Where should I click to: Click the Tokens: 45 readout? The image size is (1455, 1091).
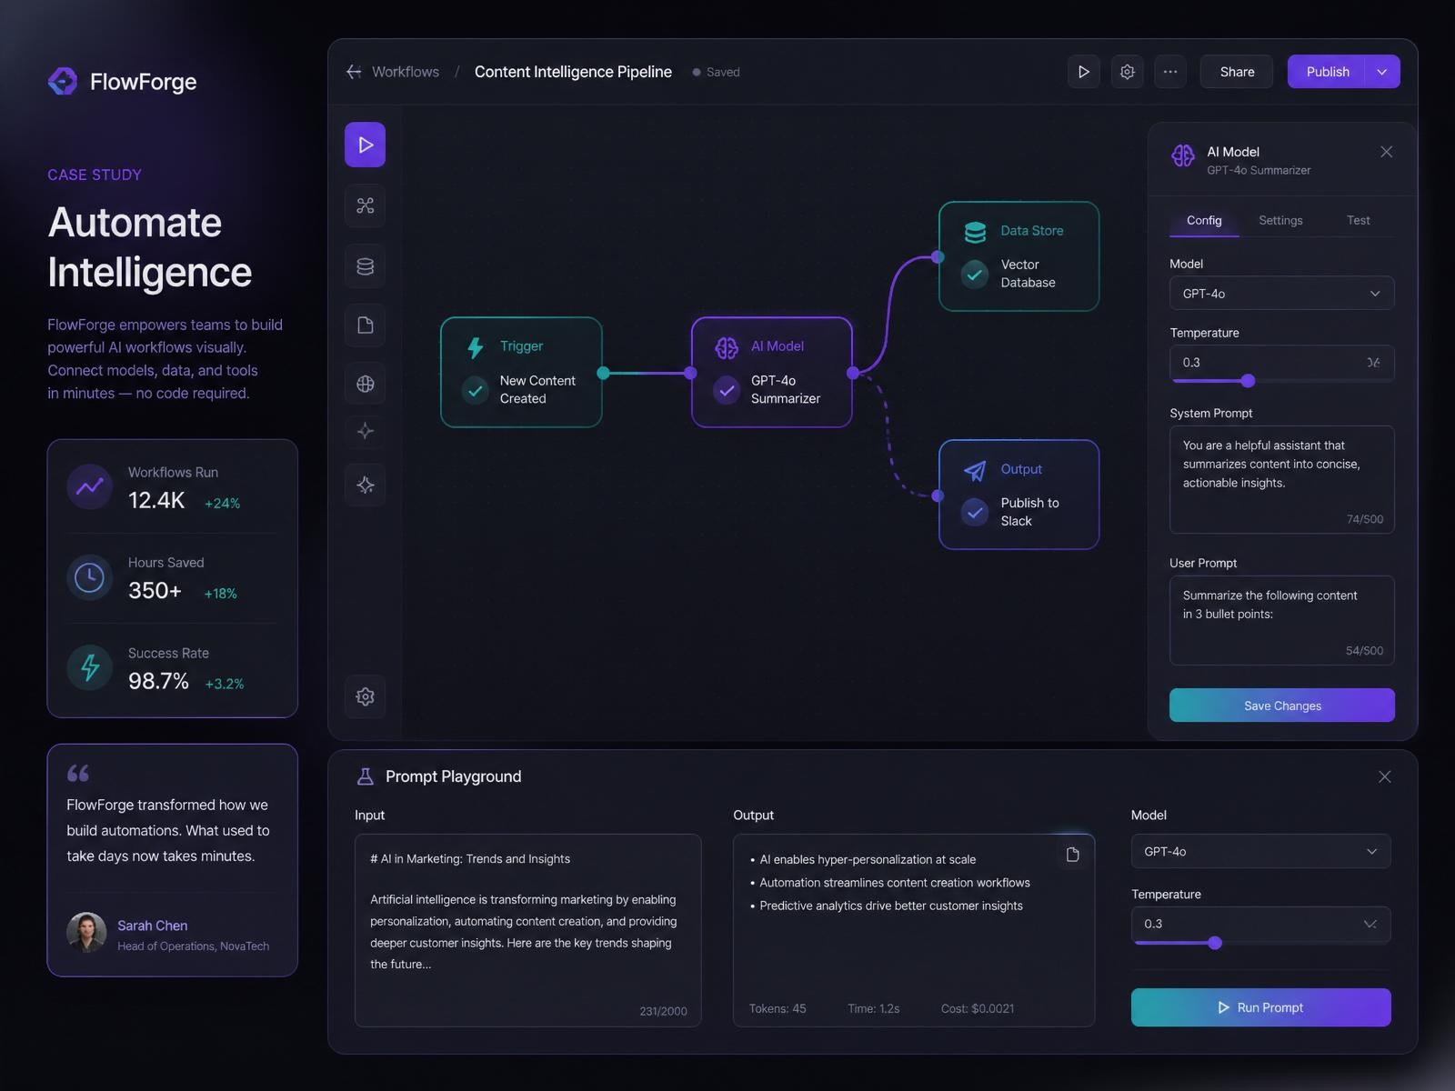(778, 1008)
